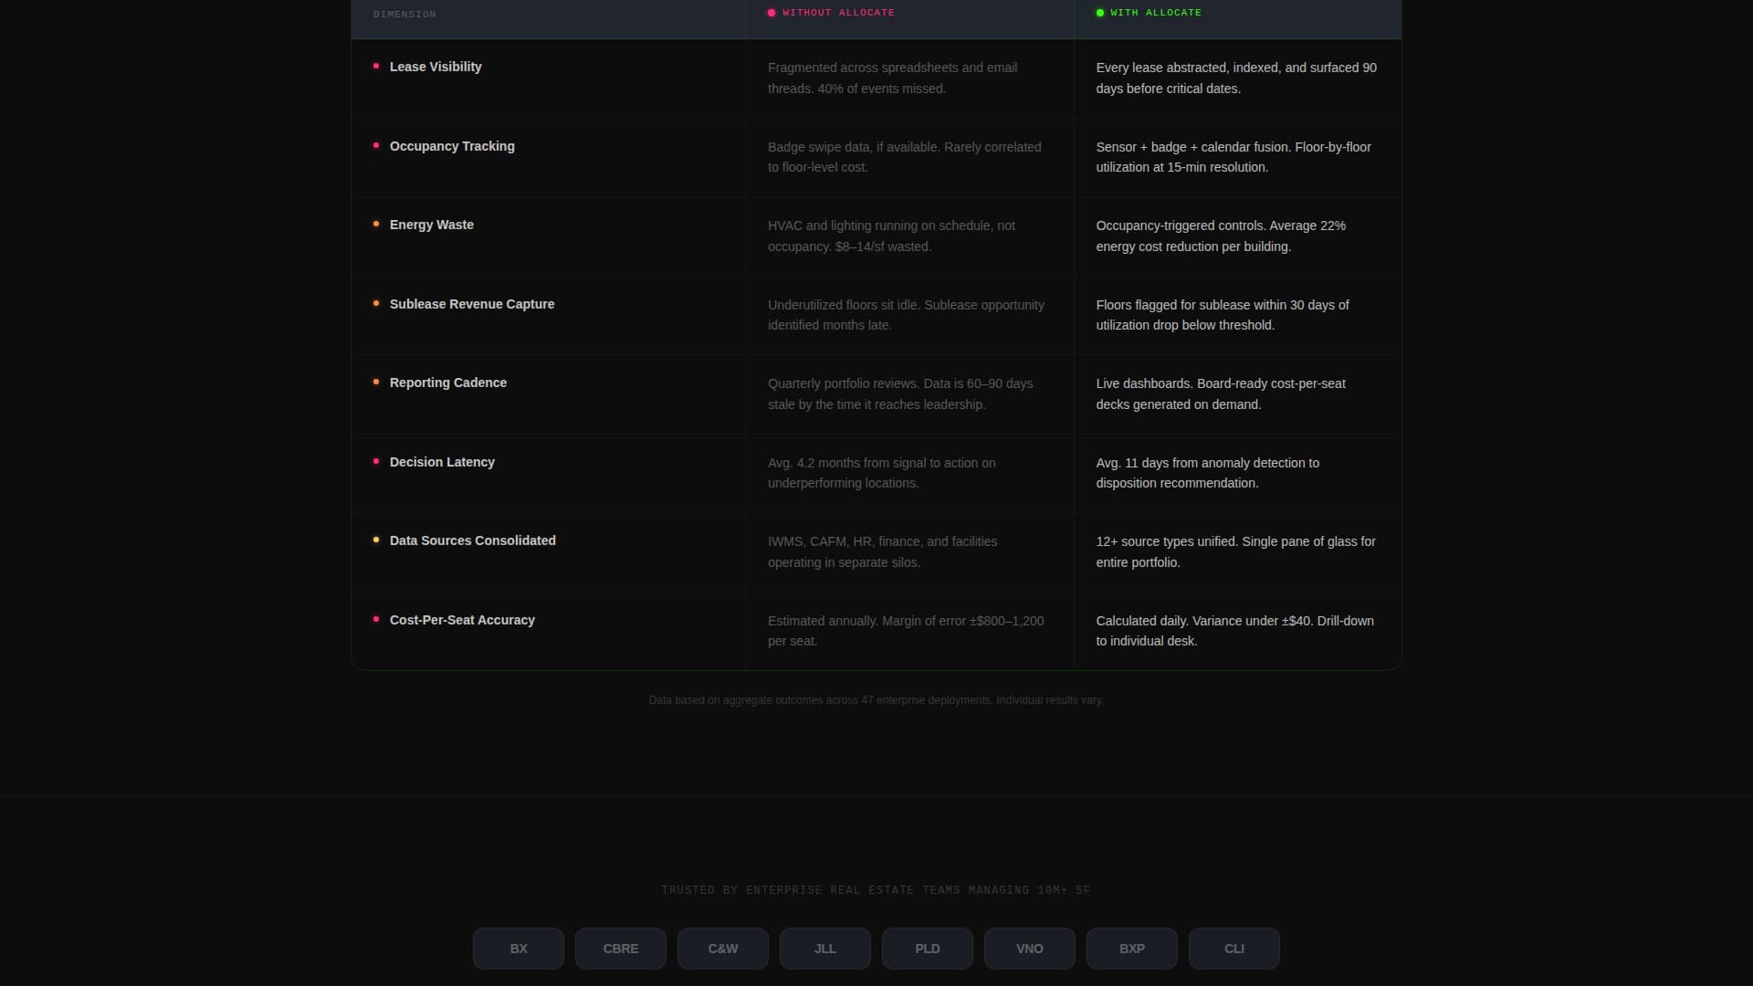This screenshot has width=1753, height=986.
Task: Click the red Without Allocate header dot
Action: click(x=772, y=13)
